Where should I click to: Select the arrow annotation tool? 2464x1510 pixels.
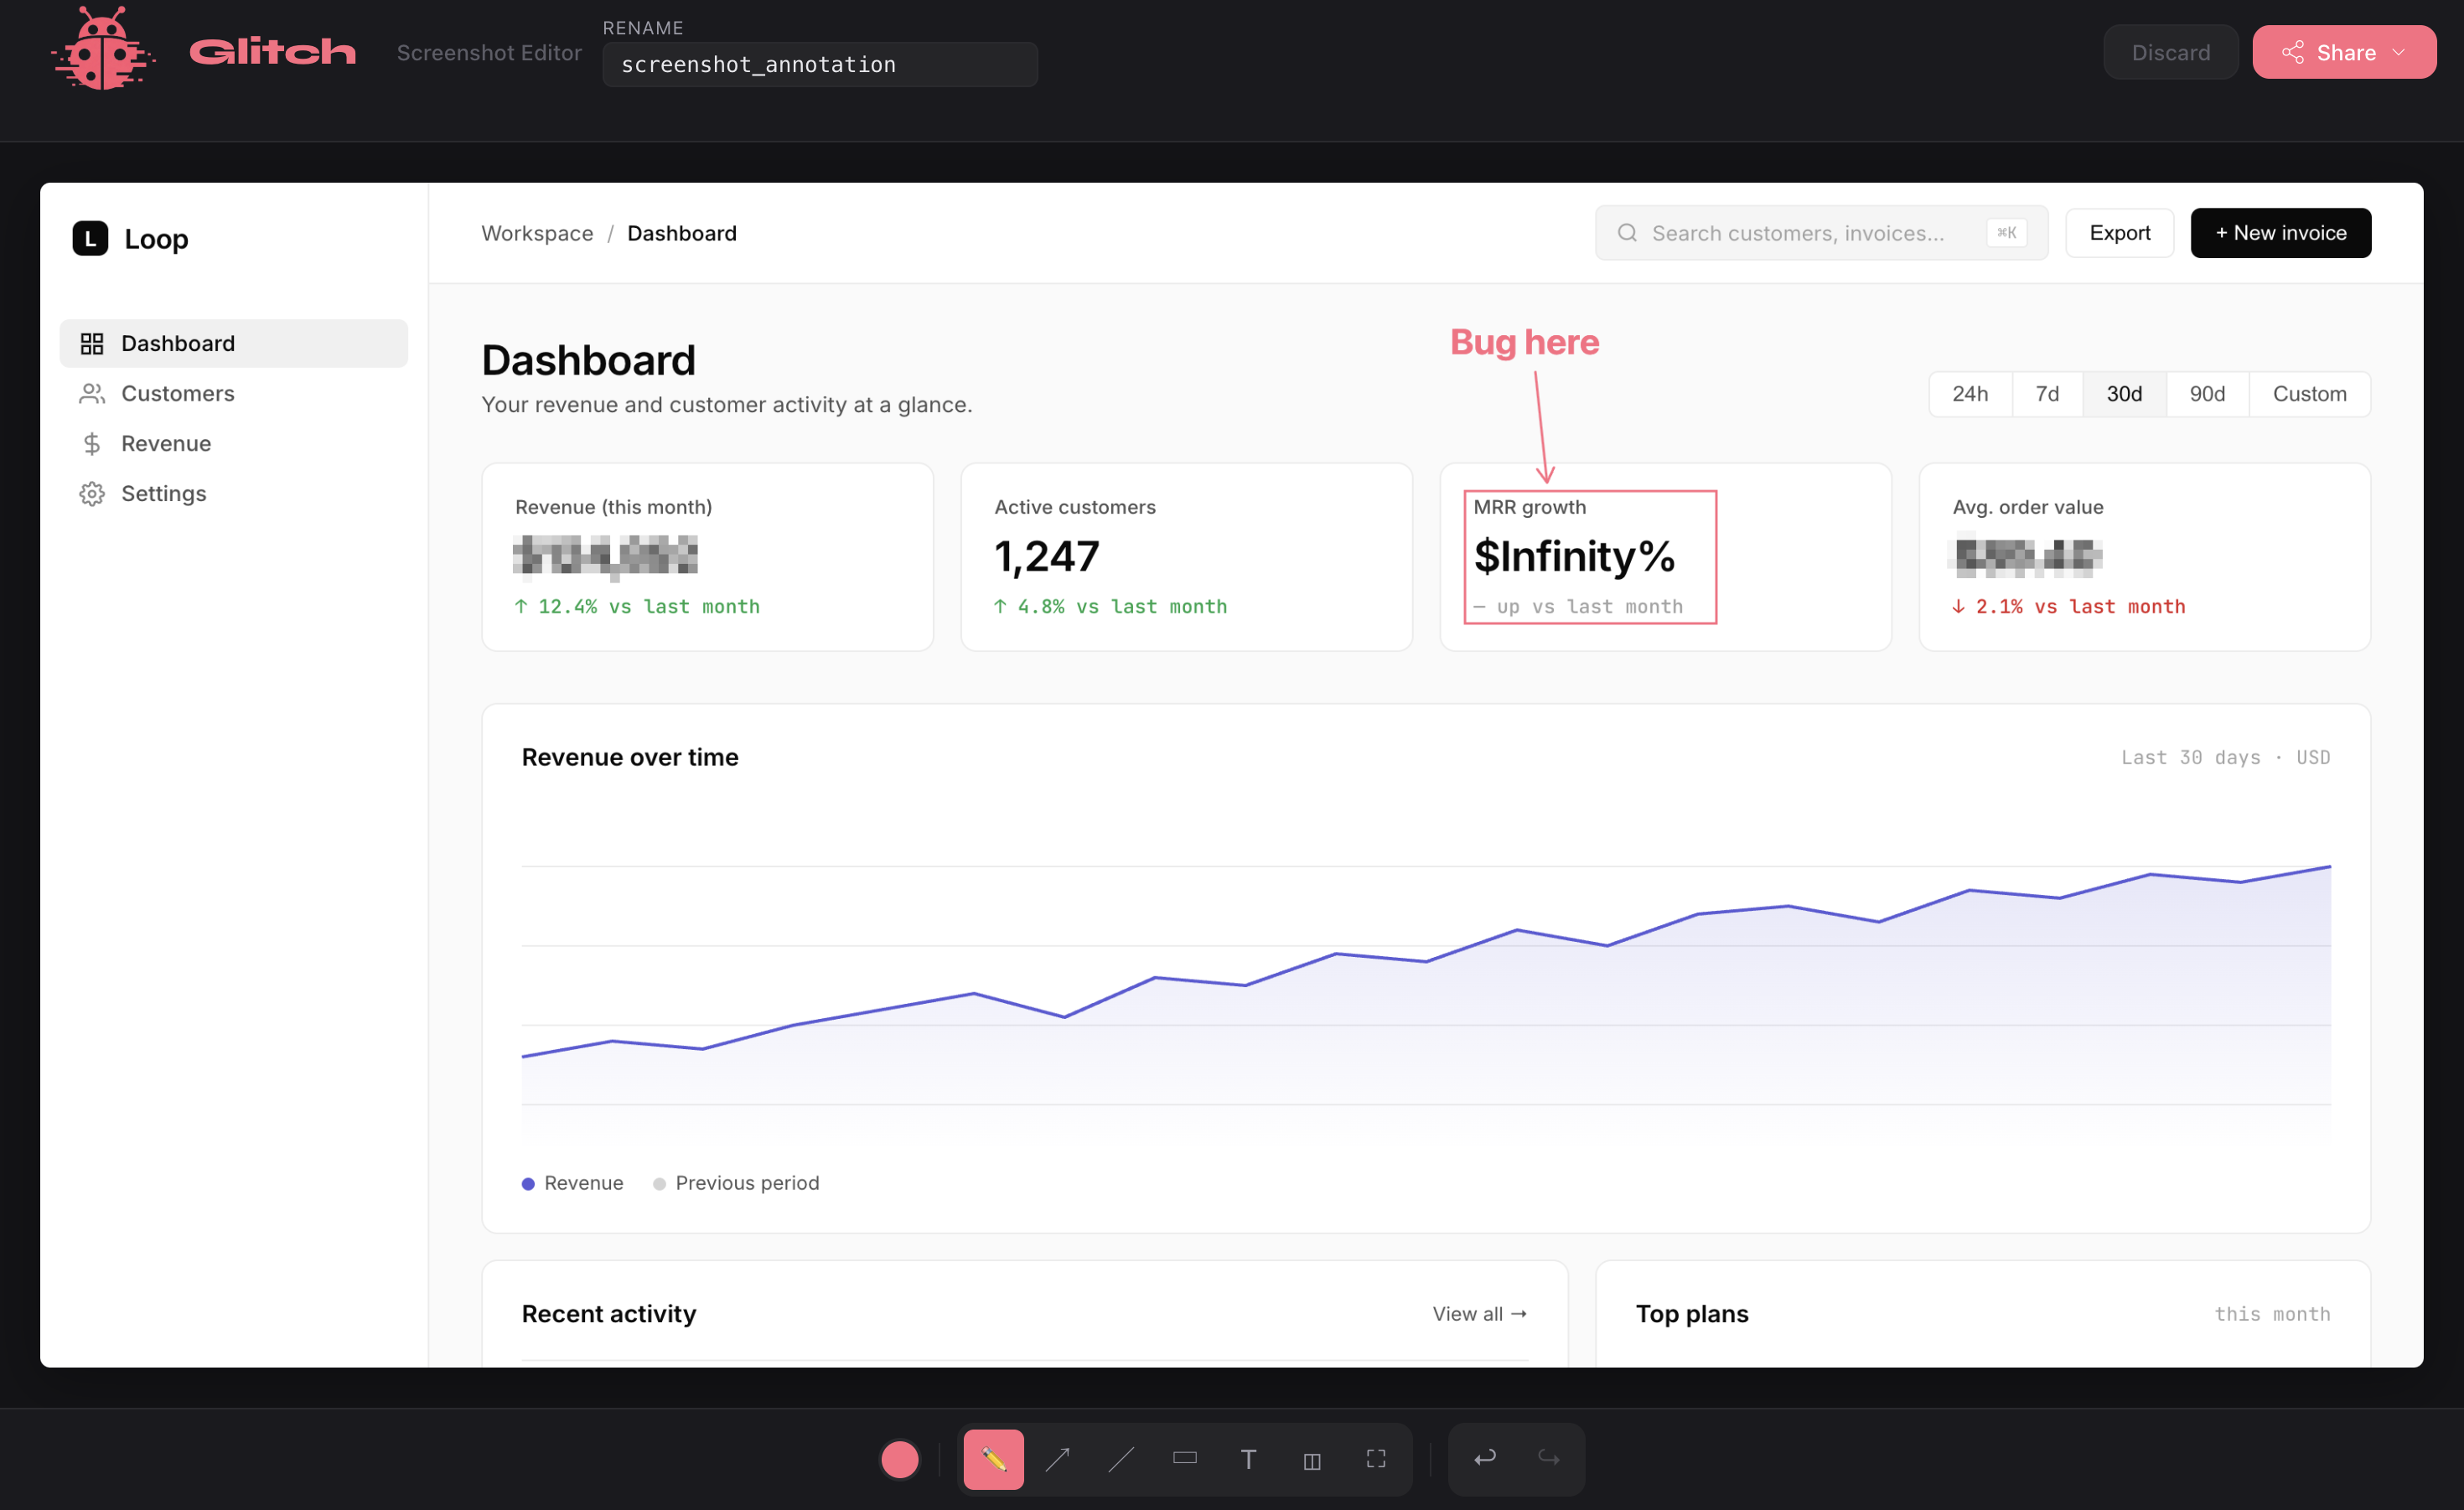point(1057,1459)
